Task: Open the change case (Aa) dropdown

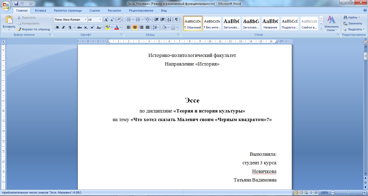Action: (x=100, y=27)
